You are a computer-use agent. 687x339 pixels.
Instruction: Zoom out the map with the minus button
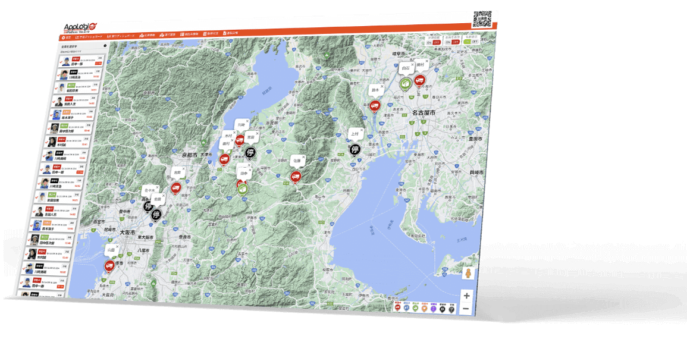(466, 309)
